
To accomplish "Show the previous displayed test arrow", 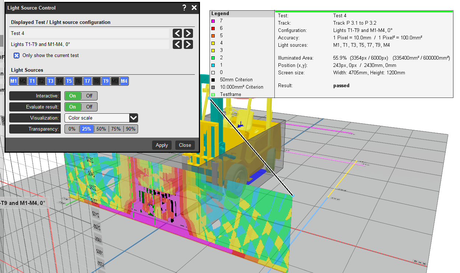I will tap(178, 33).
